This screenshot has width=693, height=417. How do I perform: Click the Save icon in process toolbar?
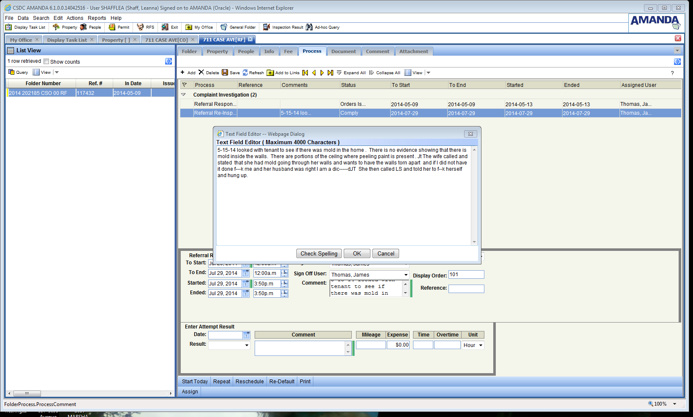[x=225, y=73]
